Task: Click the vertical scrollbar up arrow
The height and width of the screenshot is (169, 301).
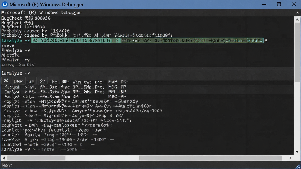Action: (297, 20)
